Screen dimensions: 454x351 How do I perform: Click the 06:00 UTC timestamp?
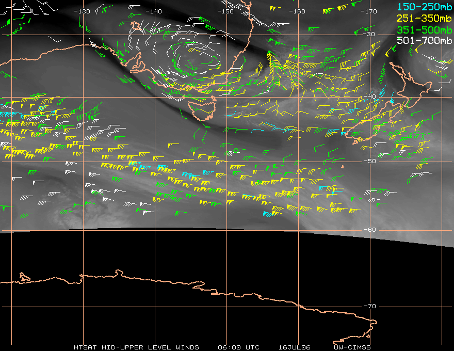click(238, 347)
